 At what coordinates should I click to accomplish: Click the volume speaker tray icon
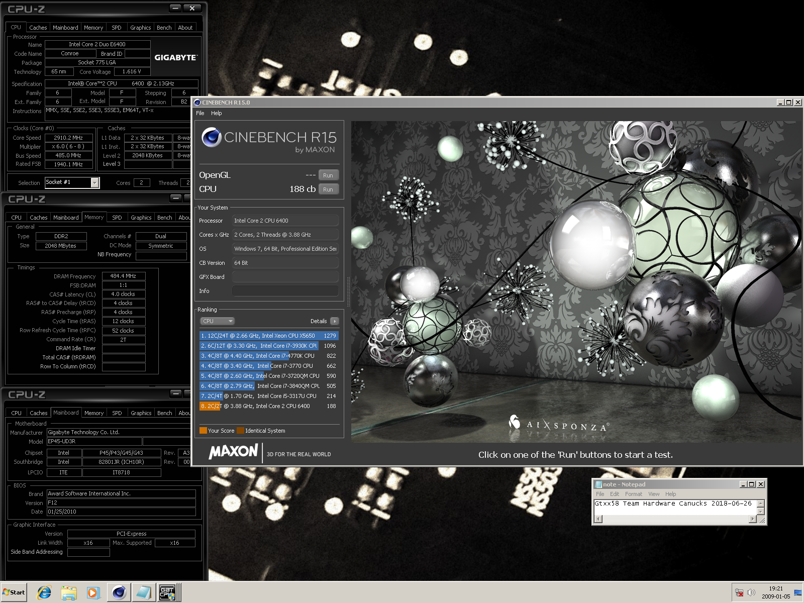(x=751, y=592)
